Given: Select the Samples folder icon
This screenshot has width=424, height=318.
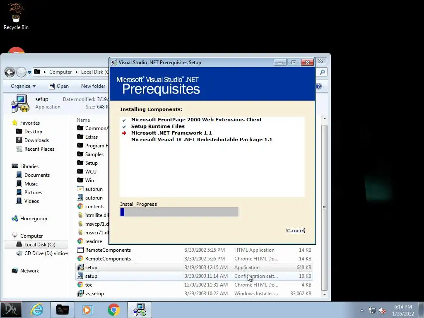Looking at the screenshot, I should (80, 154).
